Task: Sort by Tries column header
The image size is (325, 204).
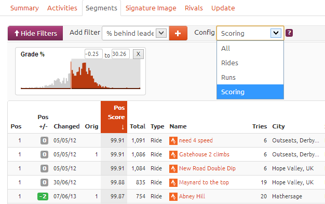Action: [x=260, y=126]
